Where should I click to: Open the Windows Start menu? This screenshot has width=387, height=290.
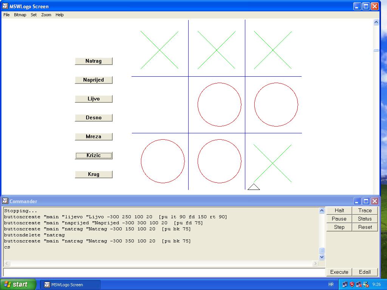coord(18,284)
